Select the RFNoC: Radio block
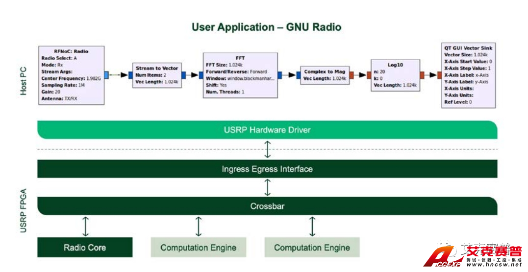The height and width of the screenshot is (272, 528). click(71, 75)
